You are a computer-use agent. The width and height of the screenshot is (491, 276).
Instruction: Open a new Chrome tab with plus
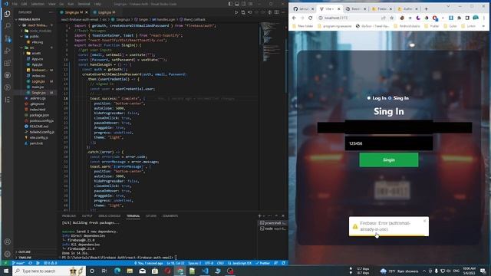[x=426, y=8]
